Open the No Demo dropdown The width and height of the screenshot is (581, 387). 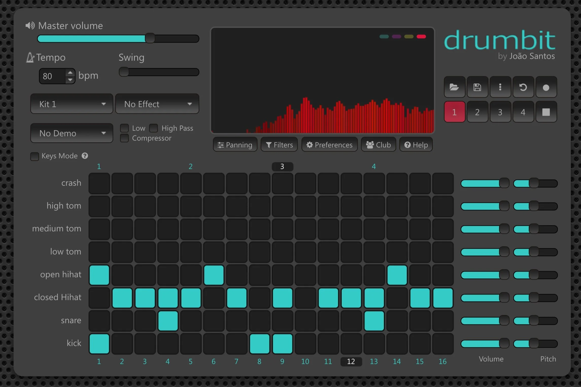pos(72,133)
